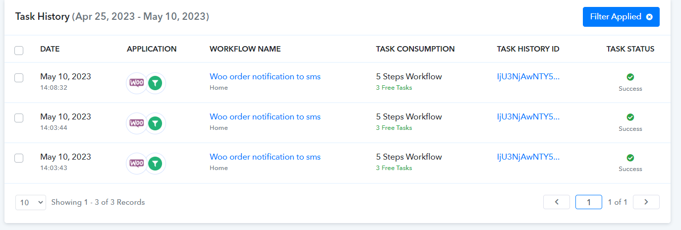The width and height of the screenshot is (681, 230).
Task: Open Task History ID link in 14:03:44 row
Action: (x=528, y=116)
